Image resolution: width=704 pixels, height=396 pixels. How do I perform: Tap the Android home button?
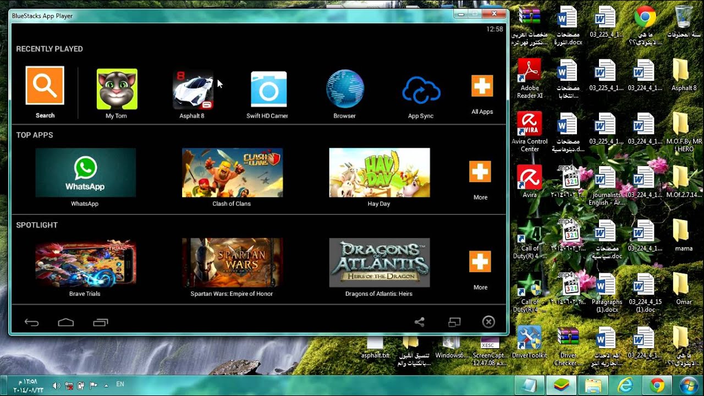click(66, 322)
